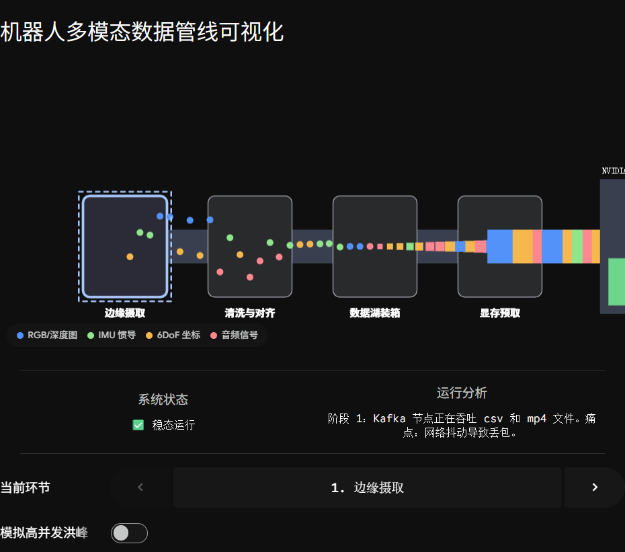Click the large blue block in data stream
Screen dimensions: 625x552
click(x=500, y=247)
